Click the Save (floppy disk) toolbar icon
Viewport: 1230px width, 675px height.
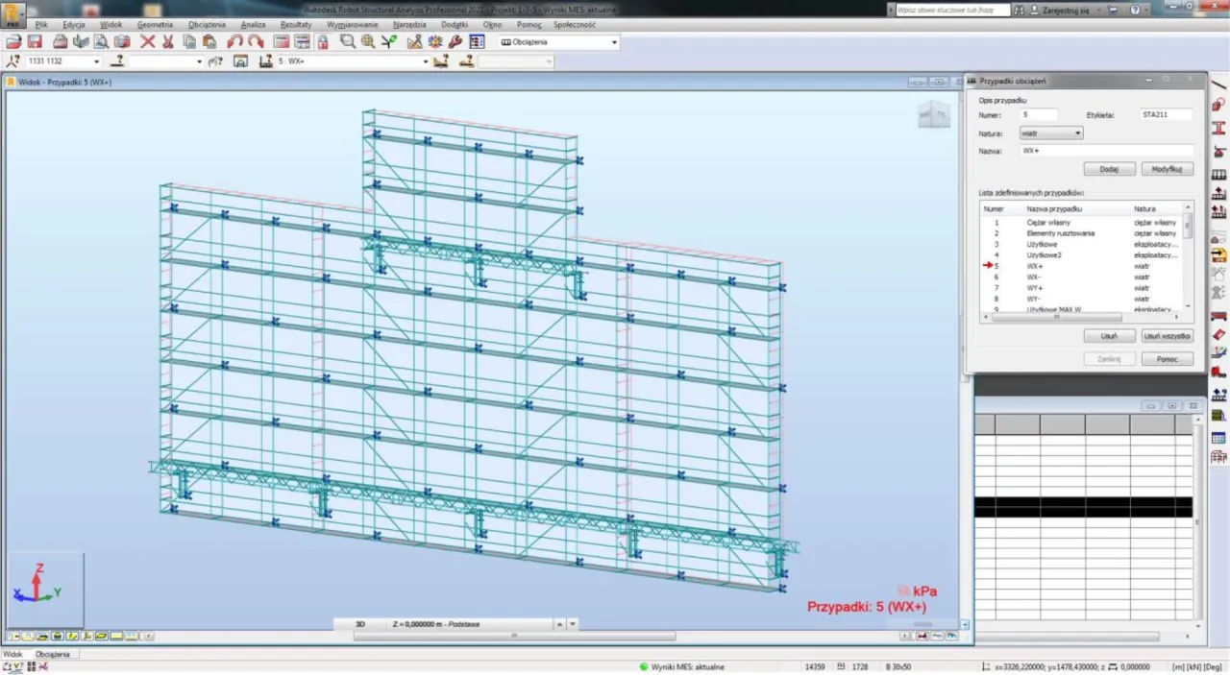(x=35, y=42)
